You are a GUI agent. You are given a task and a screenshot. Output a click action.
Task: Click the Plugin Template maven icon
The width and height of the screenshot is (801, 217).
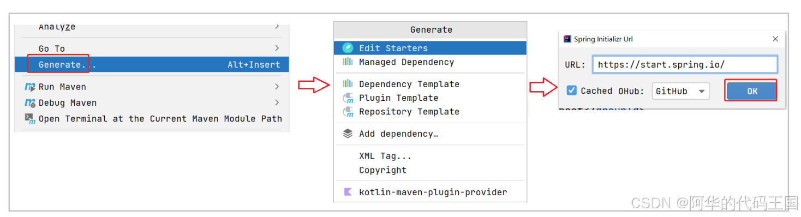click(x=348, y=98)
